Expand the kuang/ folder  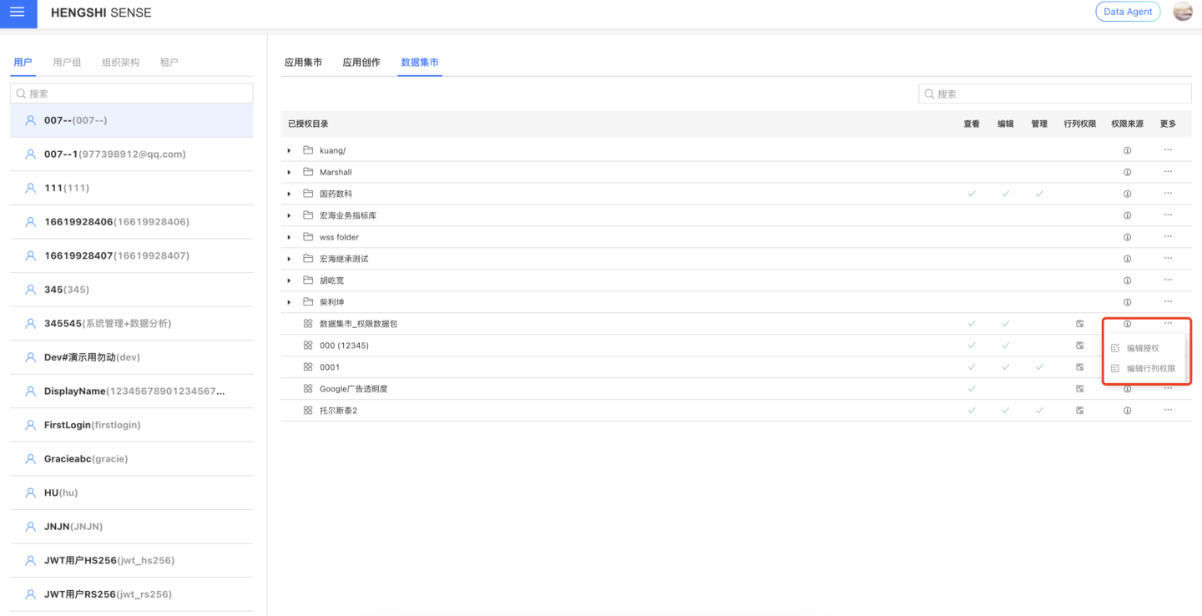point(289,150)
